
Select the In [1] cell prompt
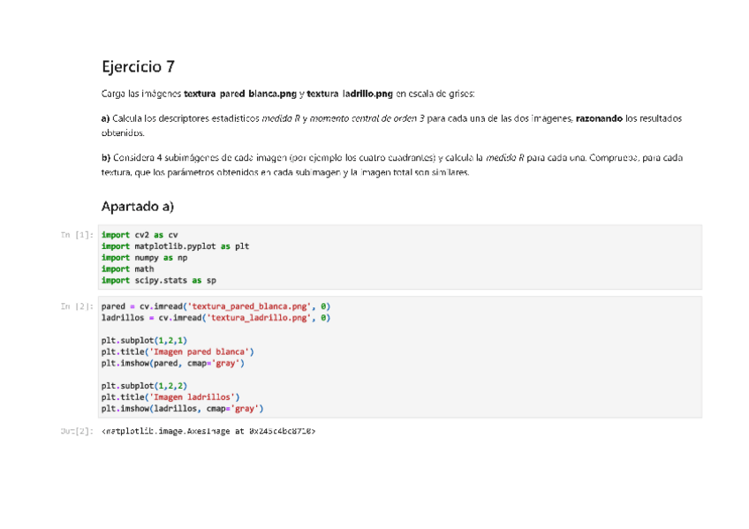click(77, 235)
